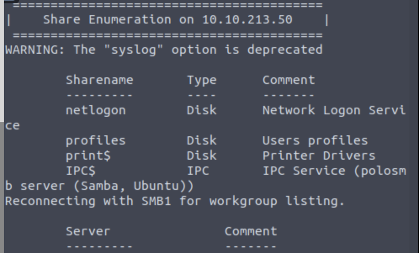Select the profiles share name
This screenshot has height=253, width=419.
click(95, 140)
